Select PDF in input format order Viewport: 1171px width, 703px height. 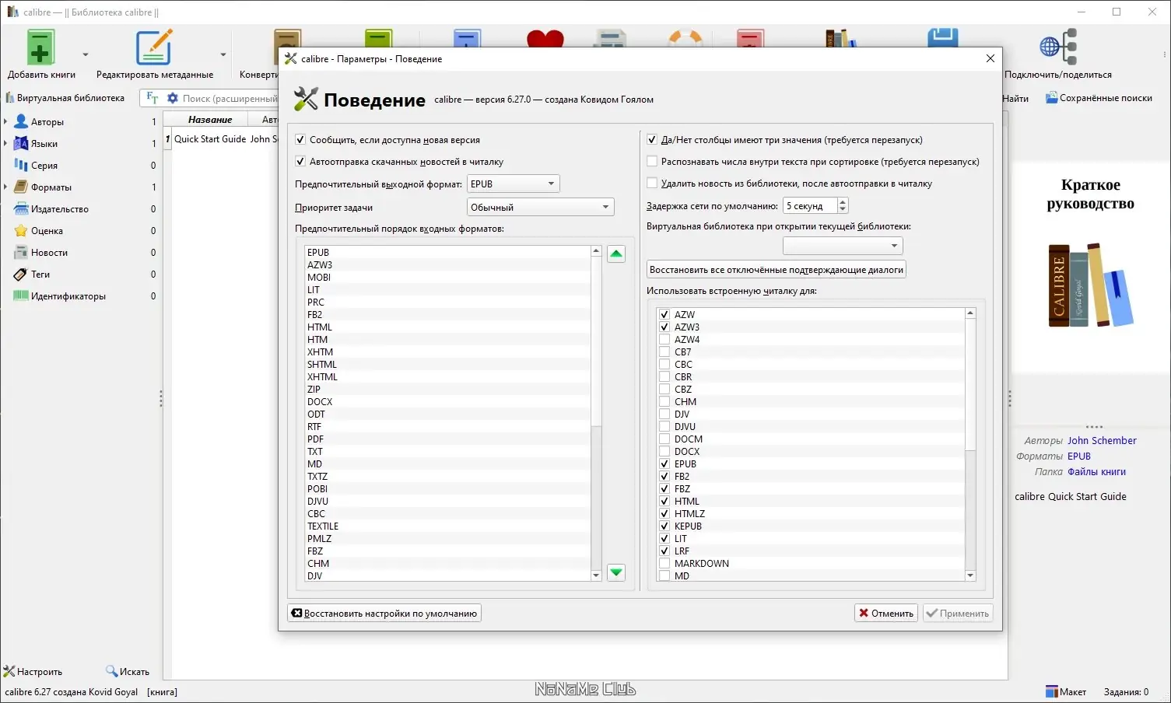pyautogui.click(x=447, y=439)
